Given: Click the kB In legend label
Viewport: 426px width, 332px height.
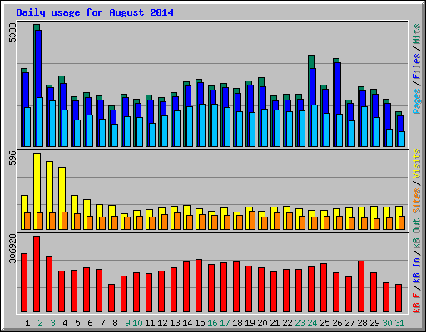Looking at the screenshot, I should pyautogui.click(x=416, y=270).
